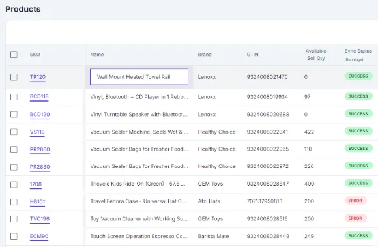Sort by the Brand column header
The width and height of the screenshot is (378, 247).
[205, 55]
